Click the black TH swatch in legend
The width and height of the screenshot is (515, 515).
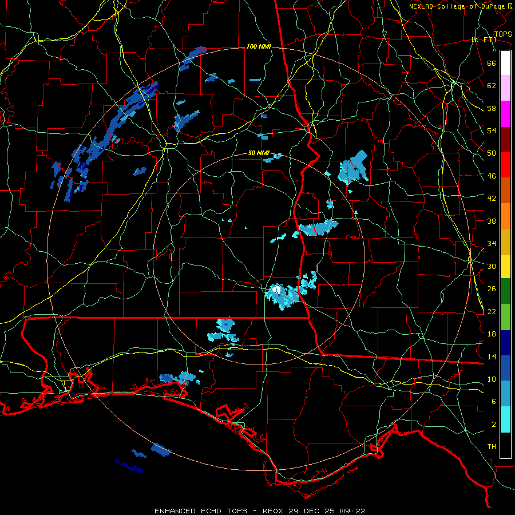[505, 445]
